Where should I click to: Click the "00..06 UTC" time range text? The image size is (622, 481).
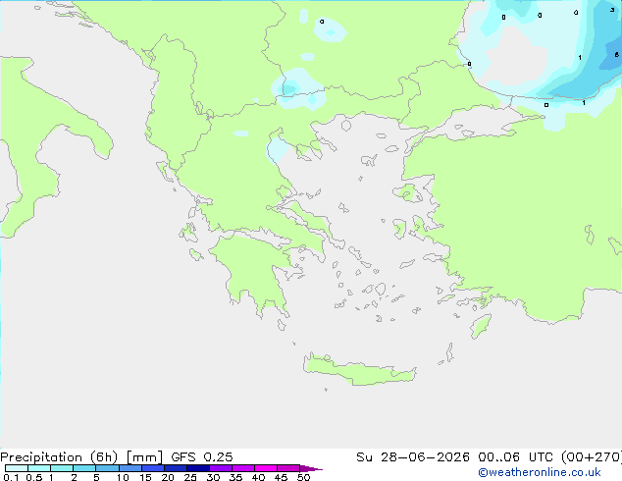515,457
